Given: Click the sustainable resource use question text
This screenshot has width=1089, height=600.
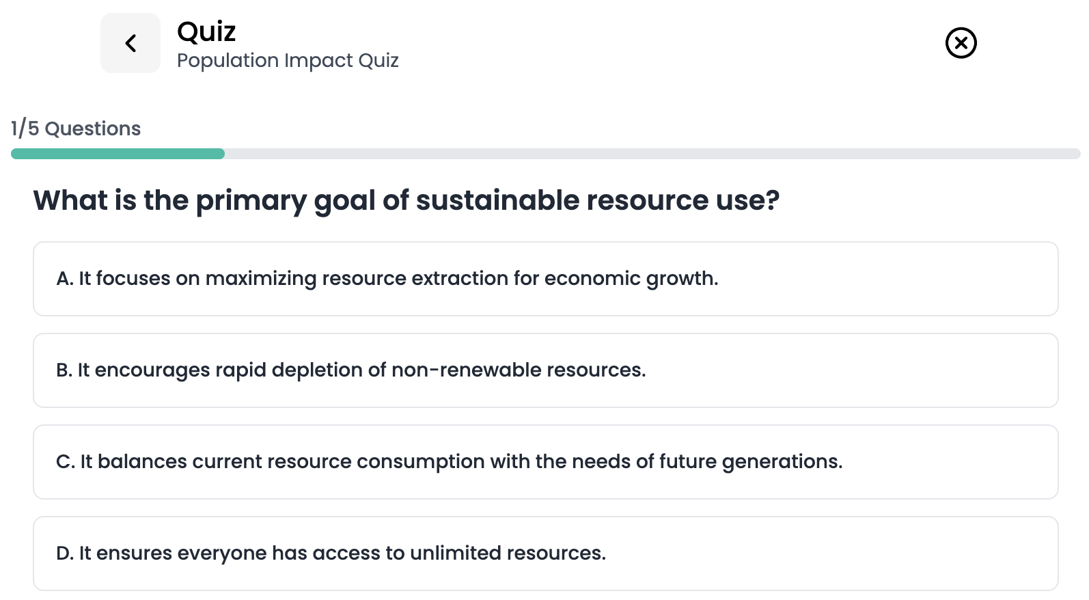Looking at the screenshot, I should click(406, 200).
